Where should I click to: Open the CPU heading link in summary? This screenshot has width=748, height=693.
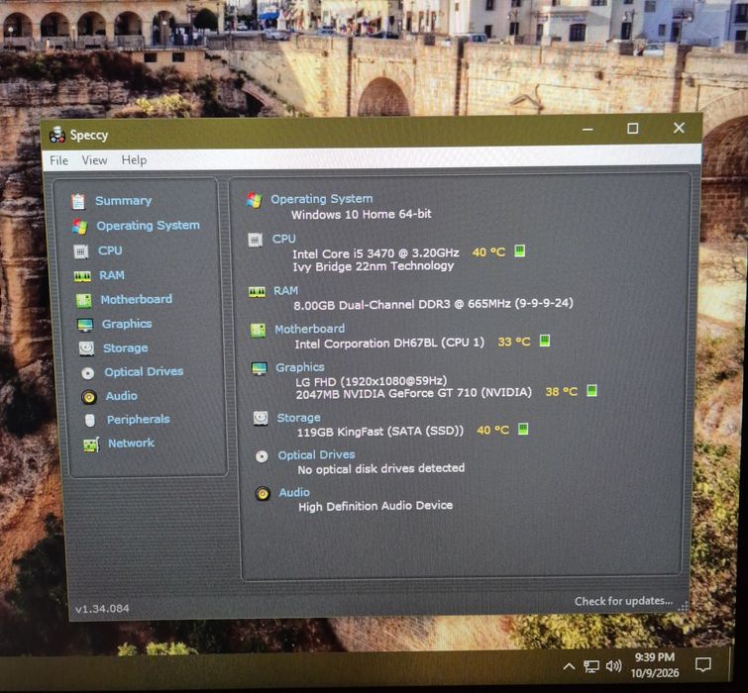click(x=283, y=239)
